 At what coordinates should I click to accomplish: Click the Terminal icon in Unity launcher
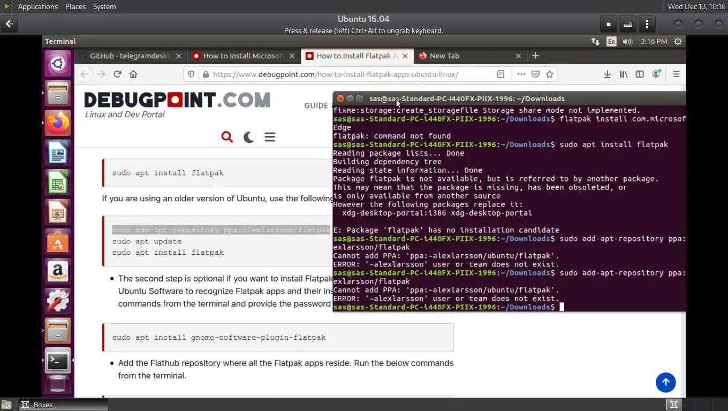[x=58, y=360]
